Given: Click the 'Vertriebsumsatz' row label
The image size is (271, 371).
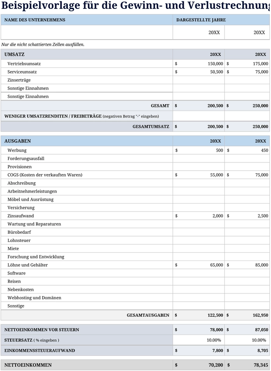Looking at the screenshot, I should click(x=24, y=64).
